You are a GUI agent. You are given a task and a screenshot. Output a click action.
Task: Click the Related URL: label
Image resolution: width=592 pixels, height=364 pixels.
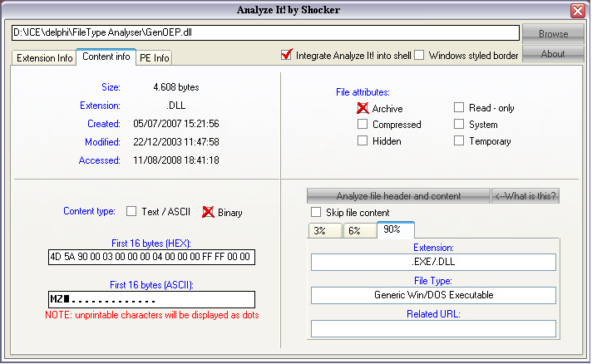433,314
